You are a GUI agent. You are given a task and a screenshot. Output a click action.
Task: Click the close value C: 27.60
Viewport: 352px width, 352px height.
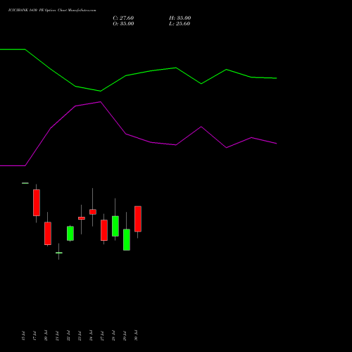[x=123, y=18]
